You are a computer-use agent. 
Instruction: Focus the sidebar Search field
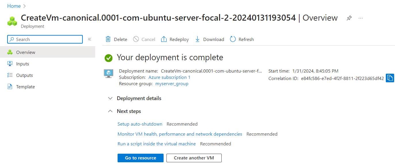point(45,39)
